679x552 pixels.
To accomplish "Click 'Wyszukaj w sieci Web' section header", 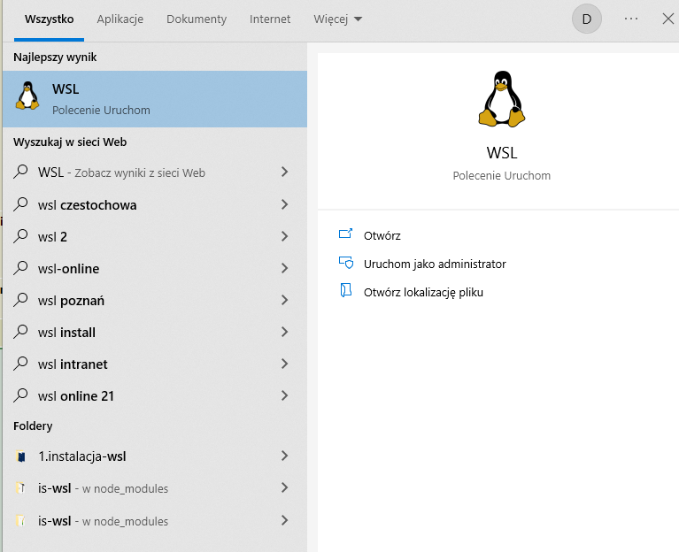I will point(70,142).
